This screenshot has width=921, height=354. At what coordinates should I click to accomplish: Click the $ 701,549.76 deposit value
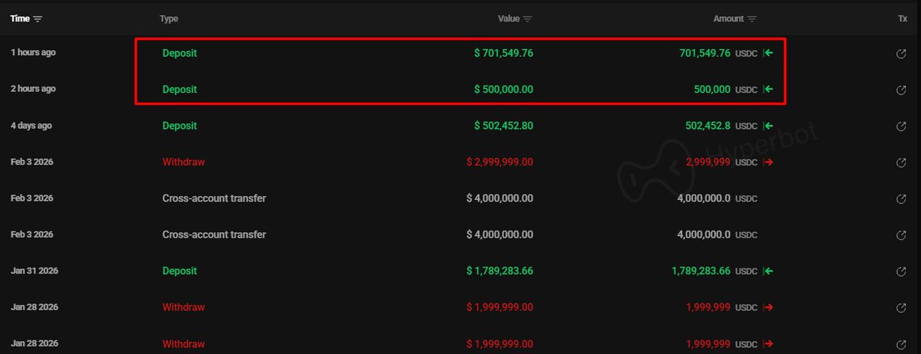[503, 54]
